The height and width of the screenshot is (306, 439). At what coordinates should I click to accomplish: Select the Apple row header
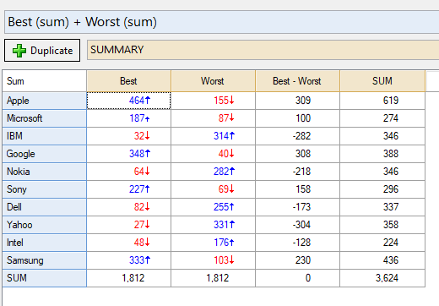point(45,101)
